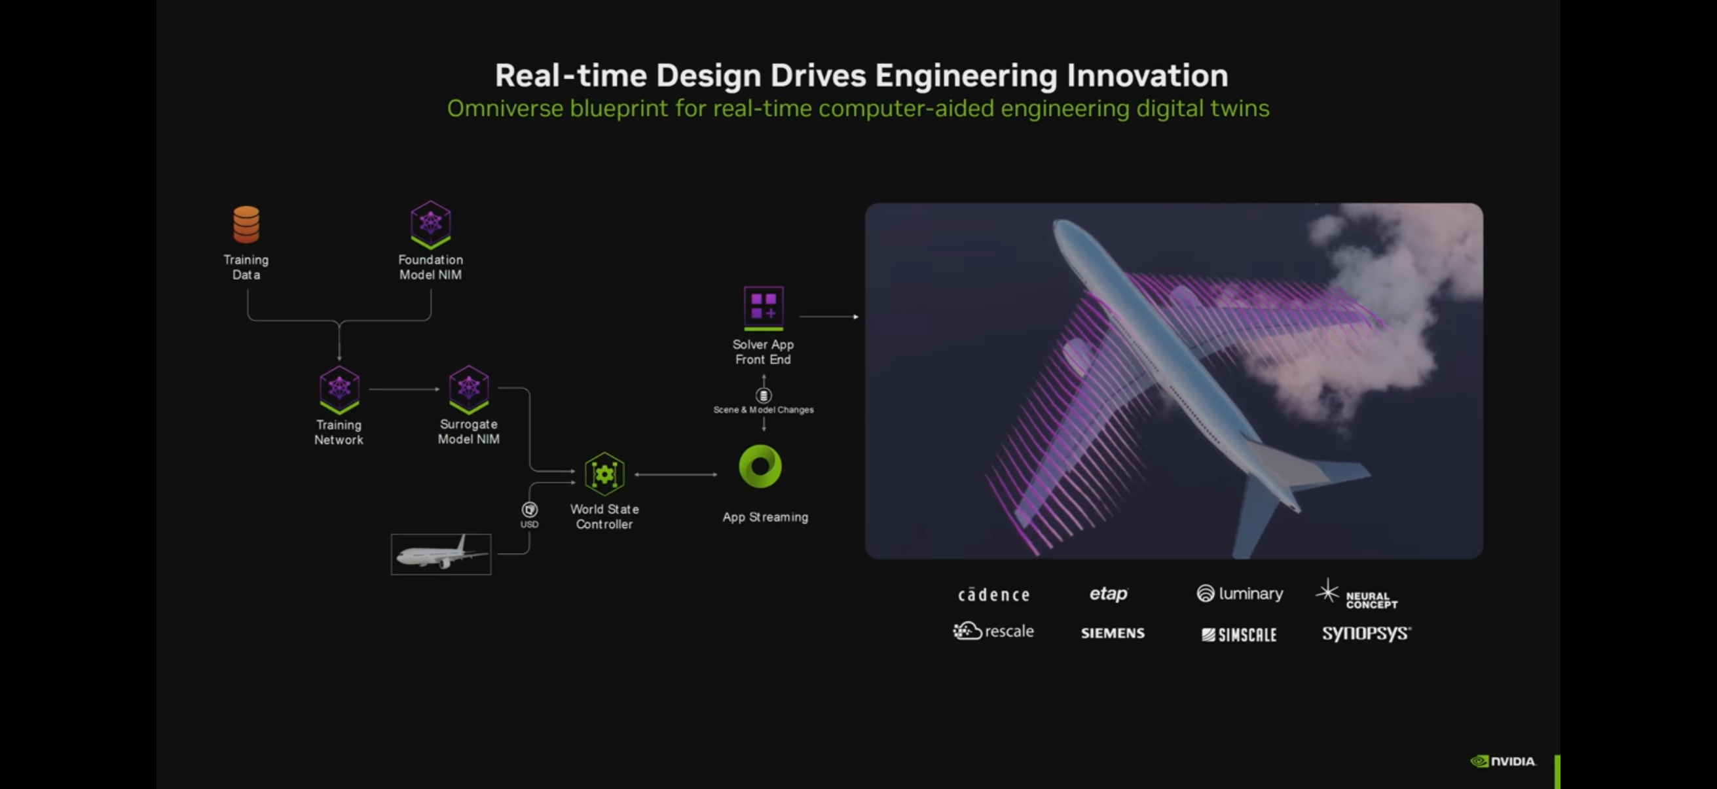Image resolution: width=1717 pixels, height=789 pixels.
Task: Select the Foundation Model NIM icon
Action: [x=431, y=224]
